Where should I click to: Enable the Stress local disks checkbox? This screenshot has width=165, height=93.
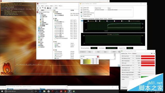click(83, 14)
